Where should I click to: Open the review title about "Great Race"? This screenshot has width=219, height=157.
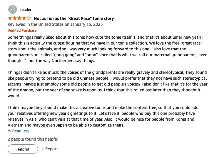tap(74, 18)
